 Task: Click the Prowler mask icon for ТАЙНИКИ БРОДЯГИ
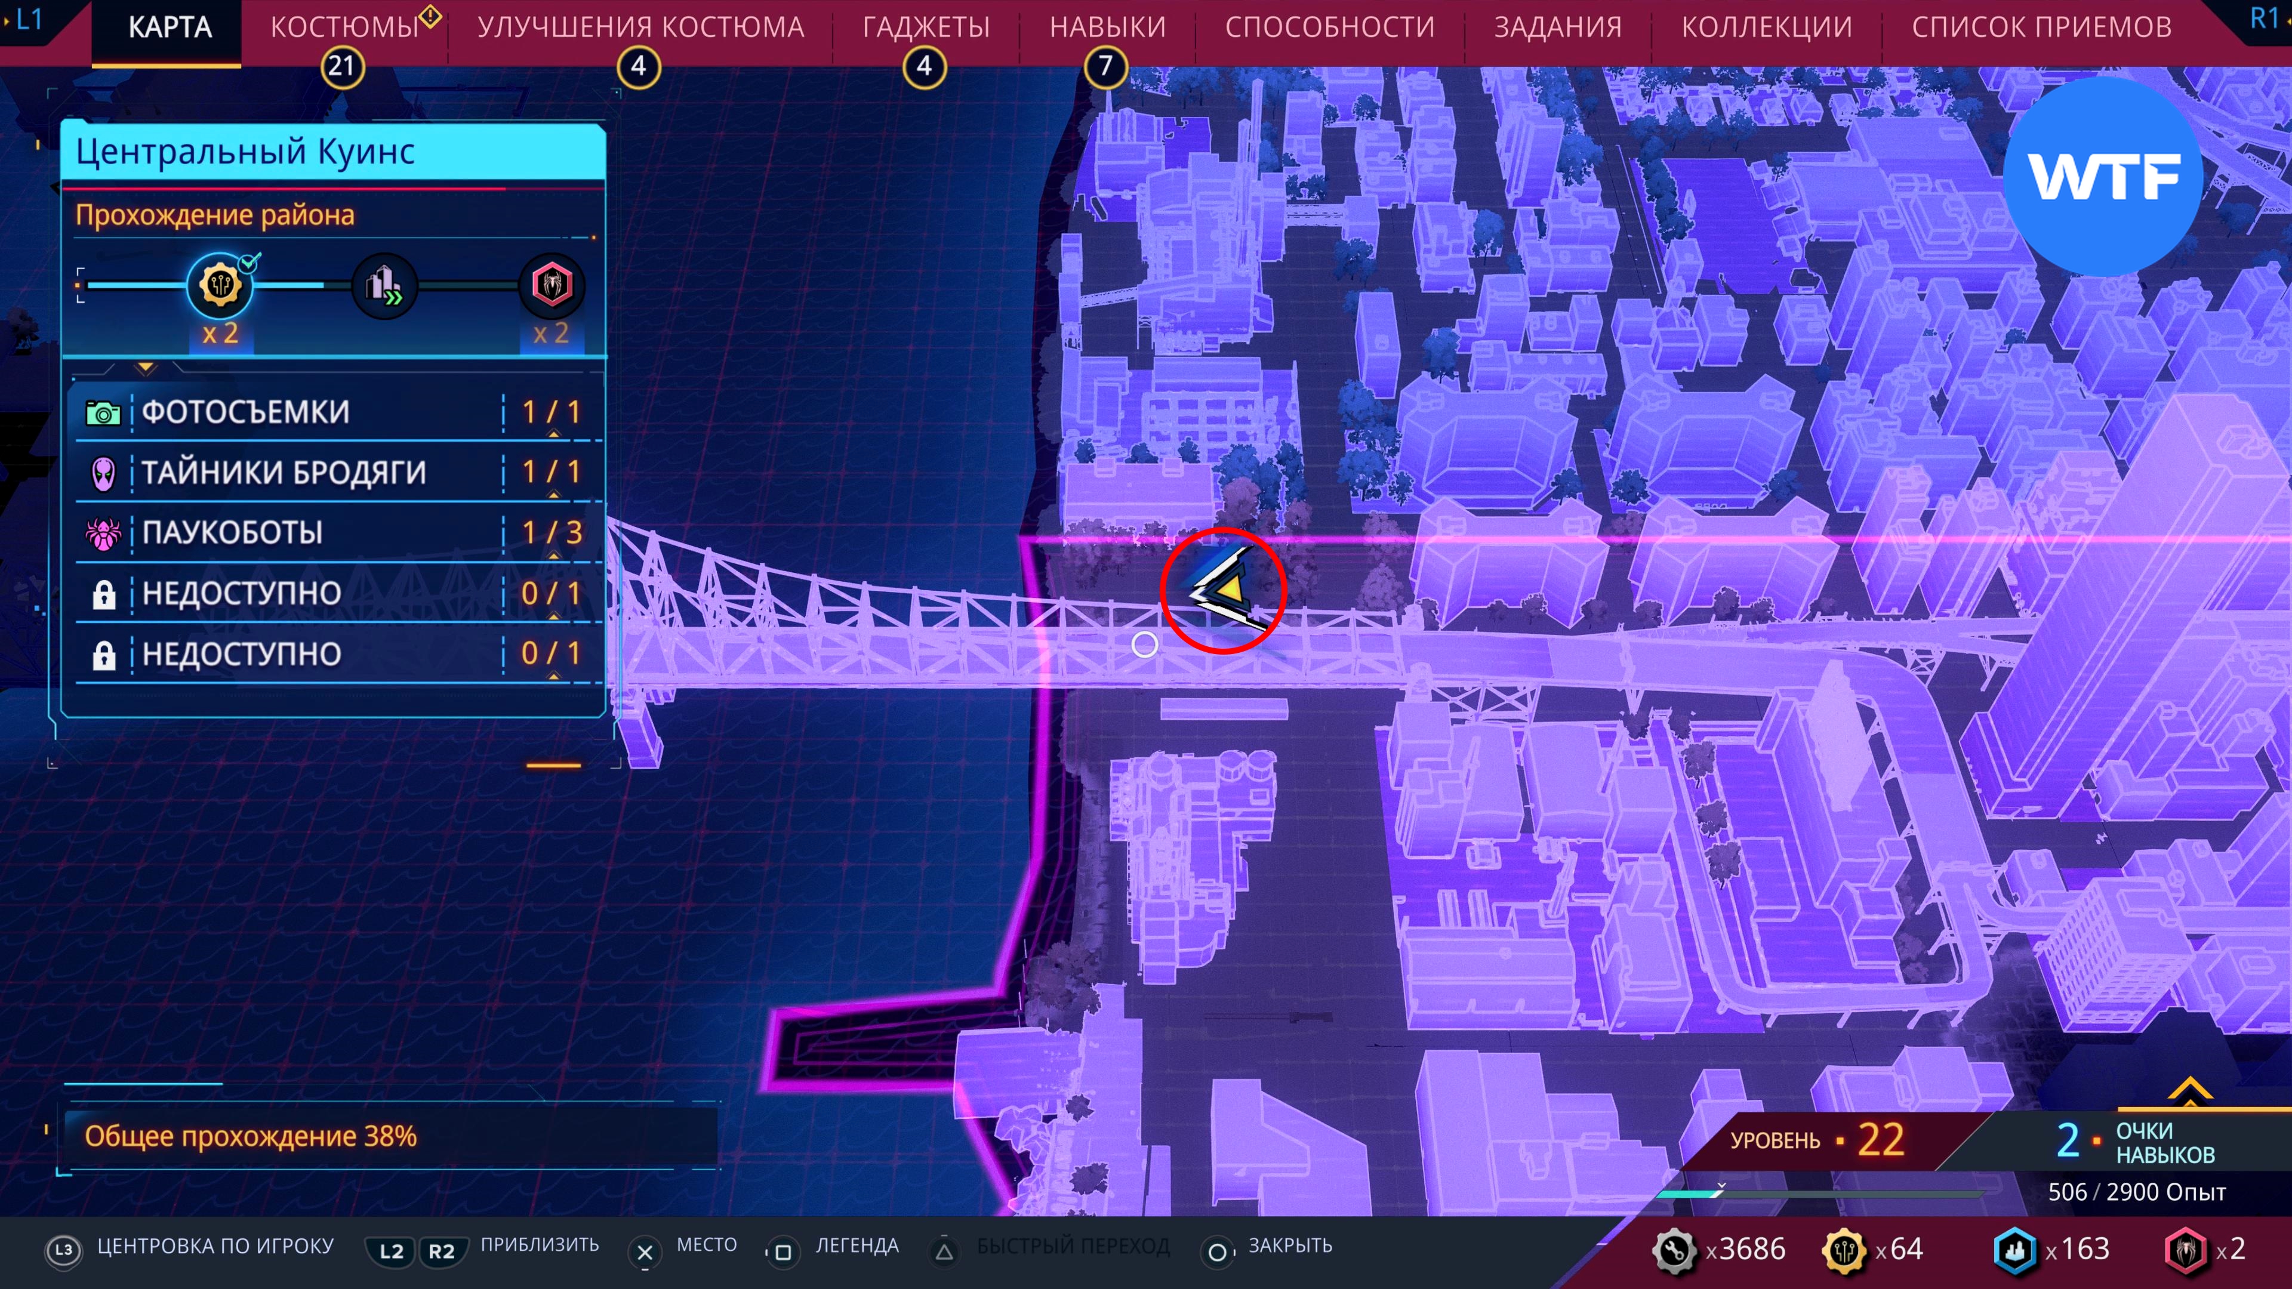coord(103,473)
